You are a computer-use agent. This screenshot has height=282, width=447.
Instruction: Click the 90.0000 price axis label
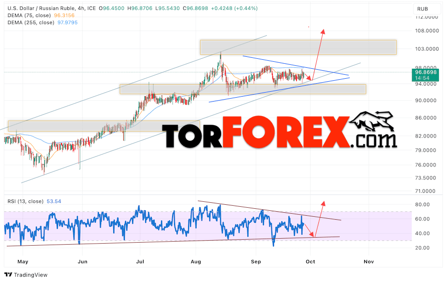tap(426, 101)
